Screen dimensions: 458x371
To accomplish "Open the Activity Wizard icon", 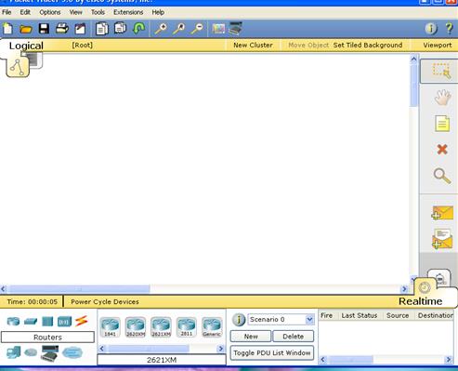I will [80, 29].
